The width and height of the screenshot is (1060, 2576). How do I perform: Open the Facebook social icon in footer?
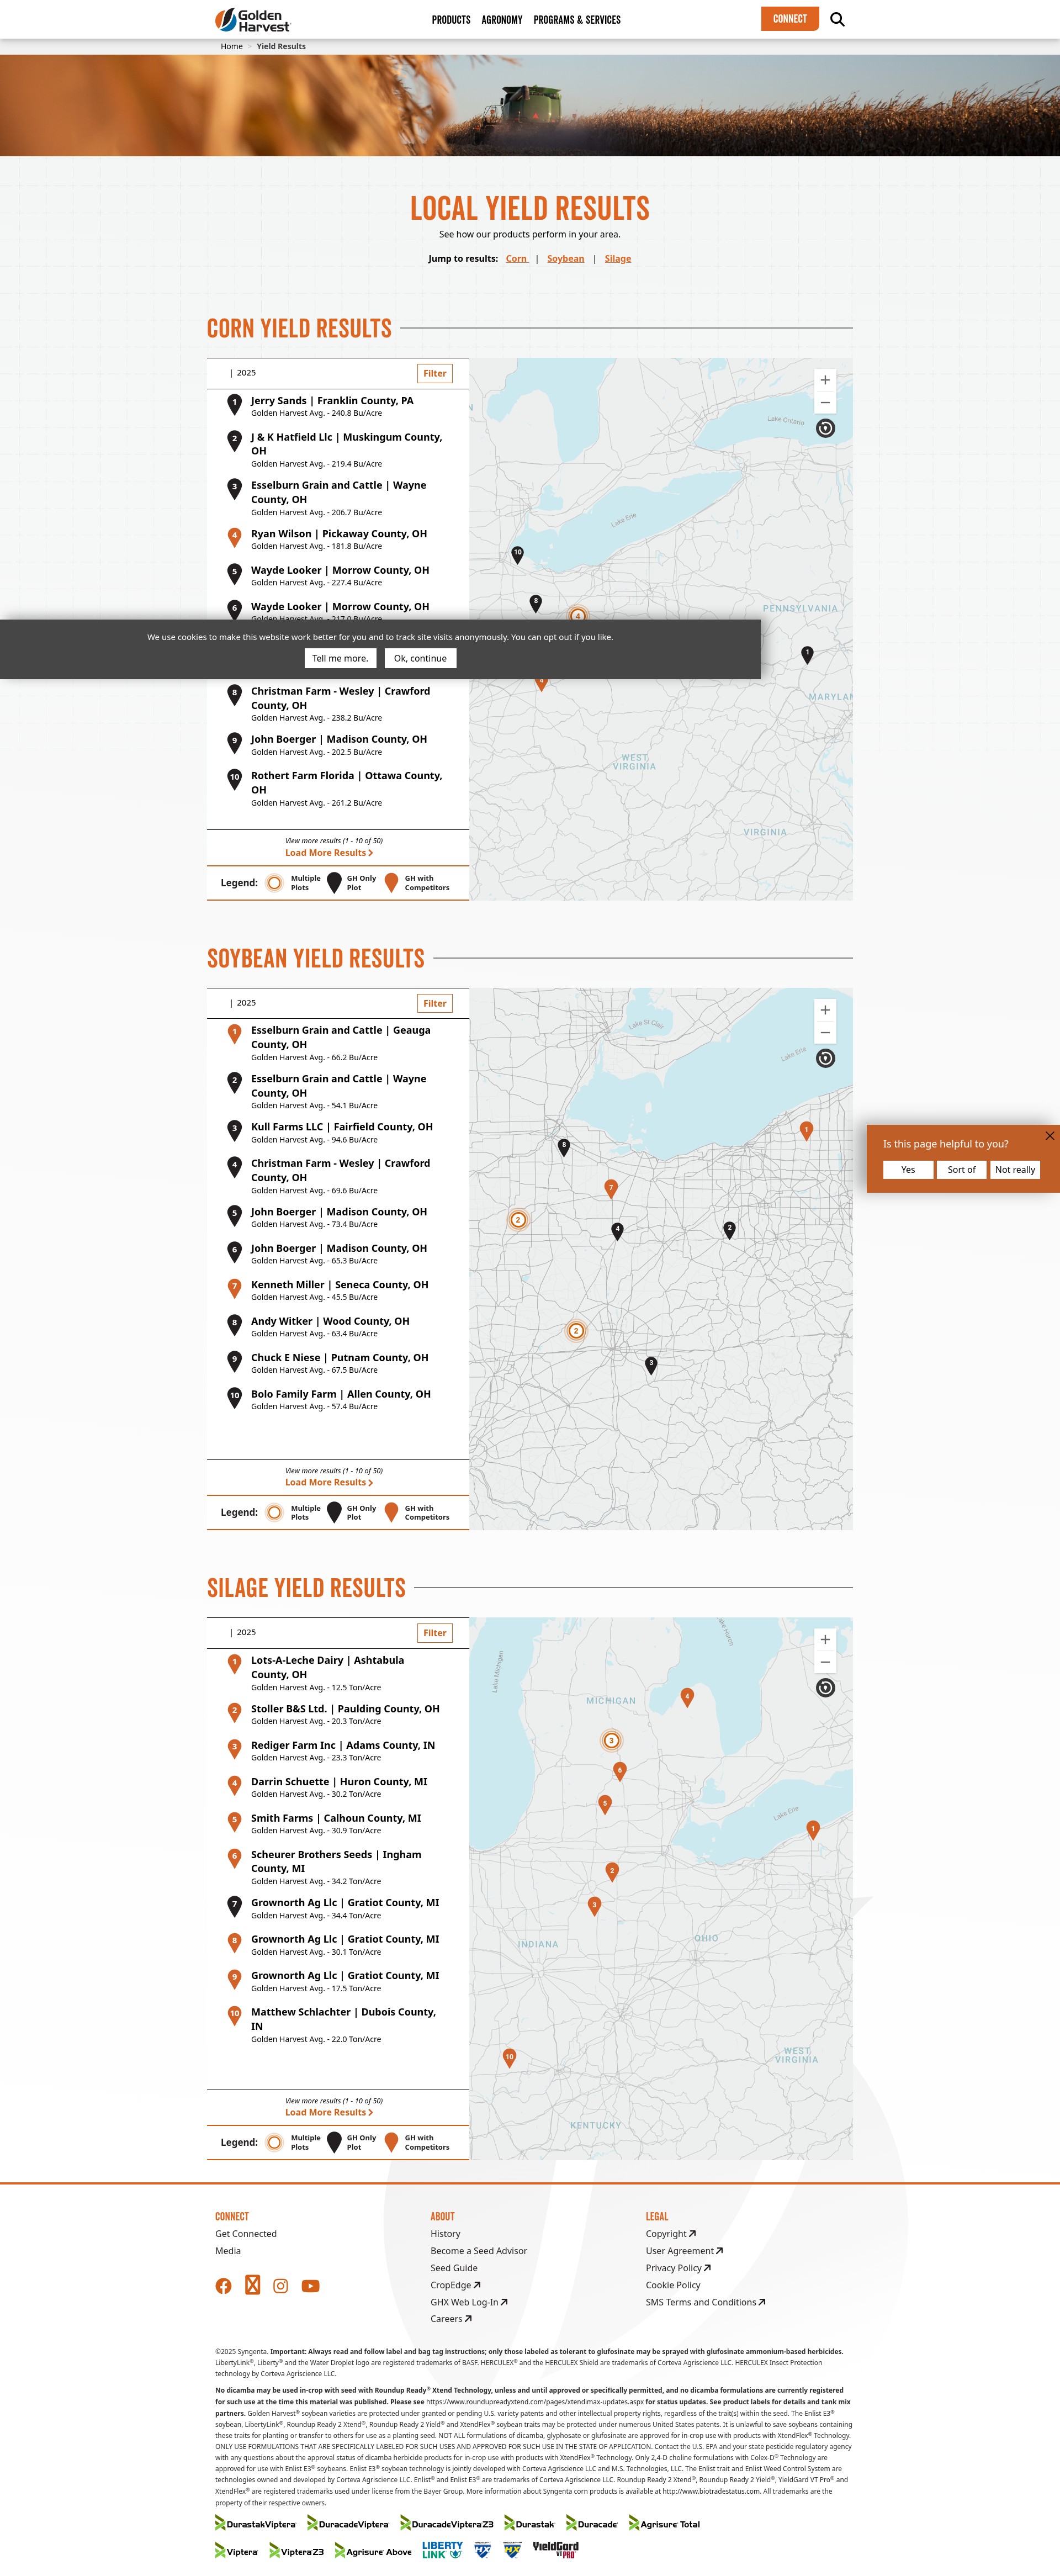pos(223,2286)
